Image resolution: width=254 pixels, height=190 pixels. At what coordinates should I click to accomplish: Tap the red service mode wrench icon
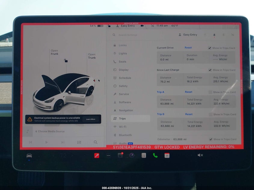point(97,155)
